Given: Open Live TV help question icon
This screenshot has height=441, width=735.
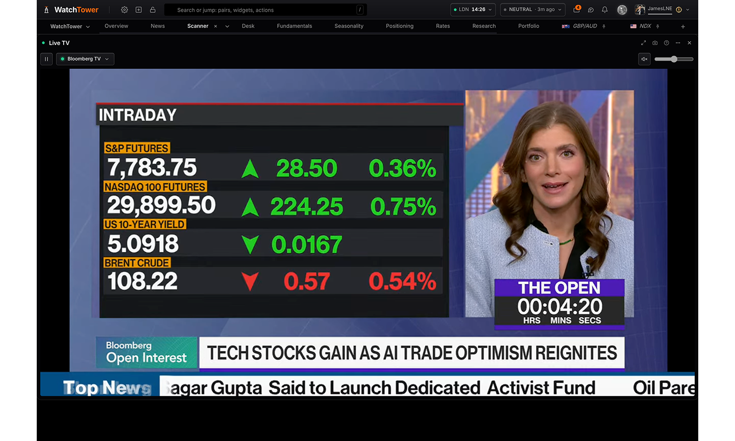Looking at the screenshot, I should click(x=666, y=43).
